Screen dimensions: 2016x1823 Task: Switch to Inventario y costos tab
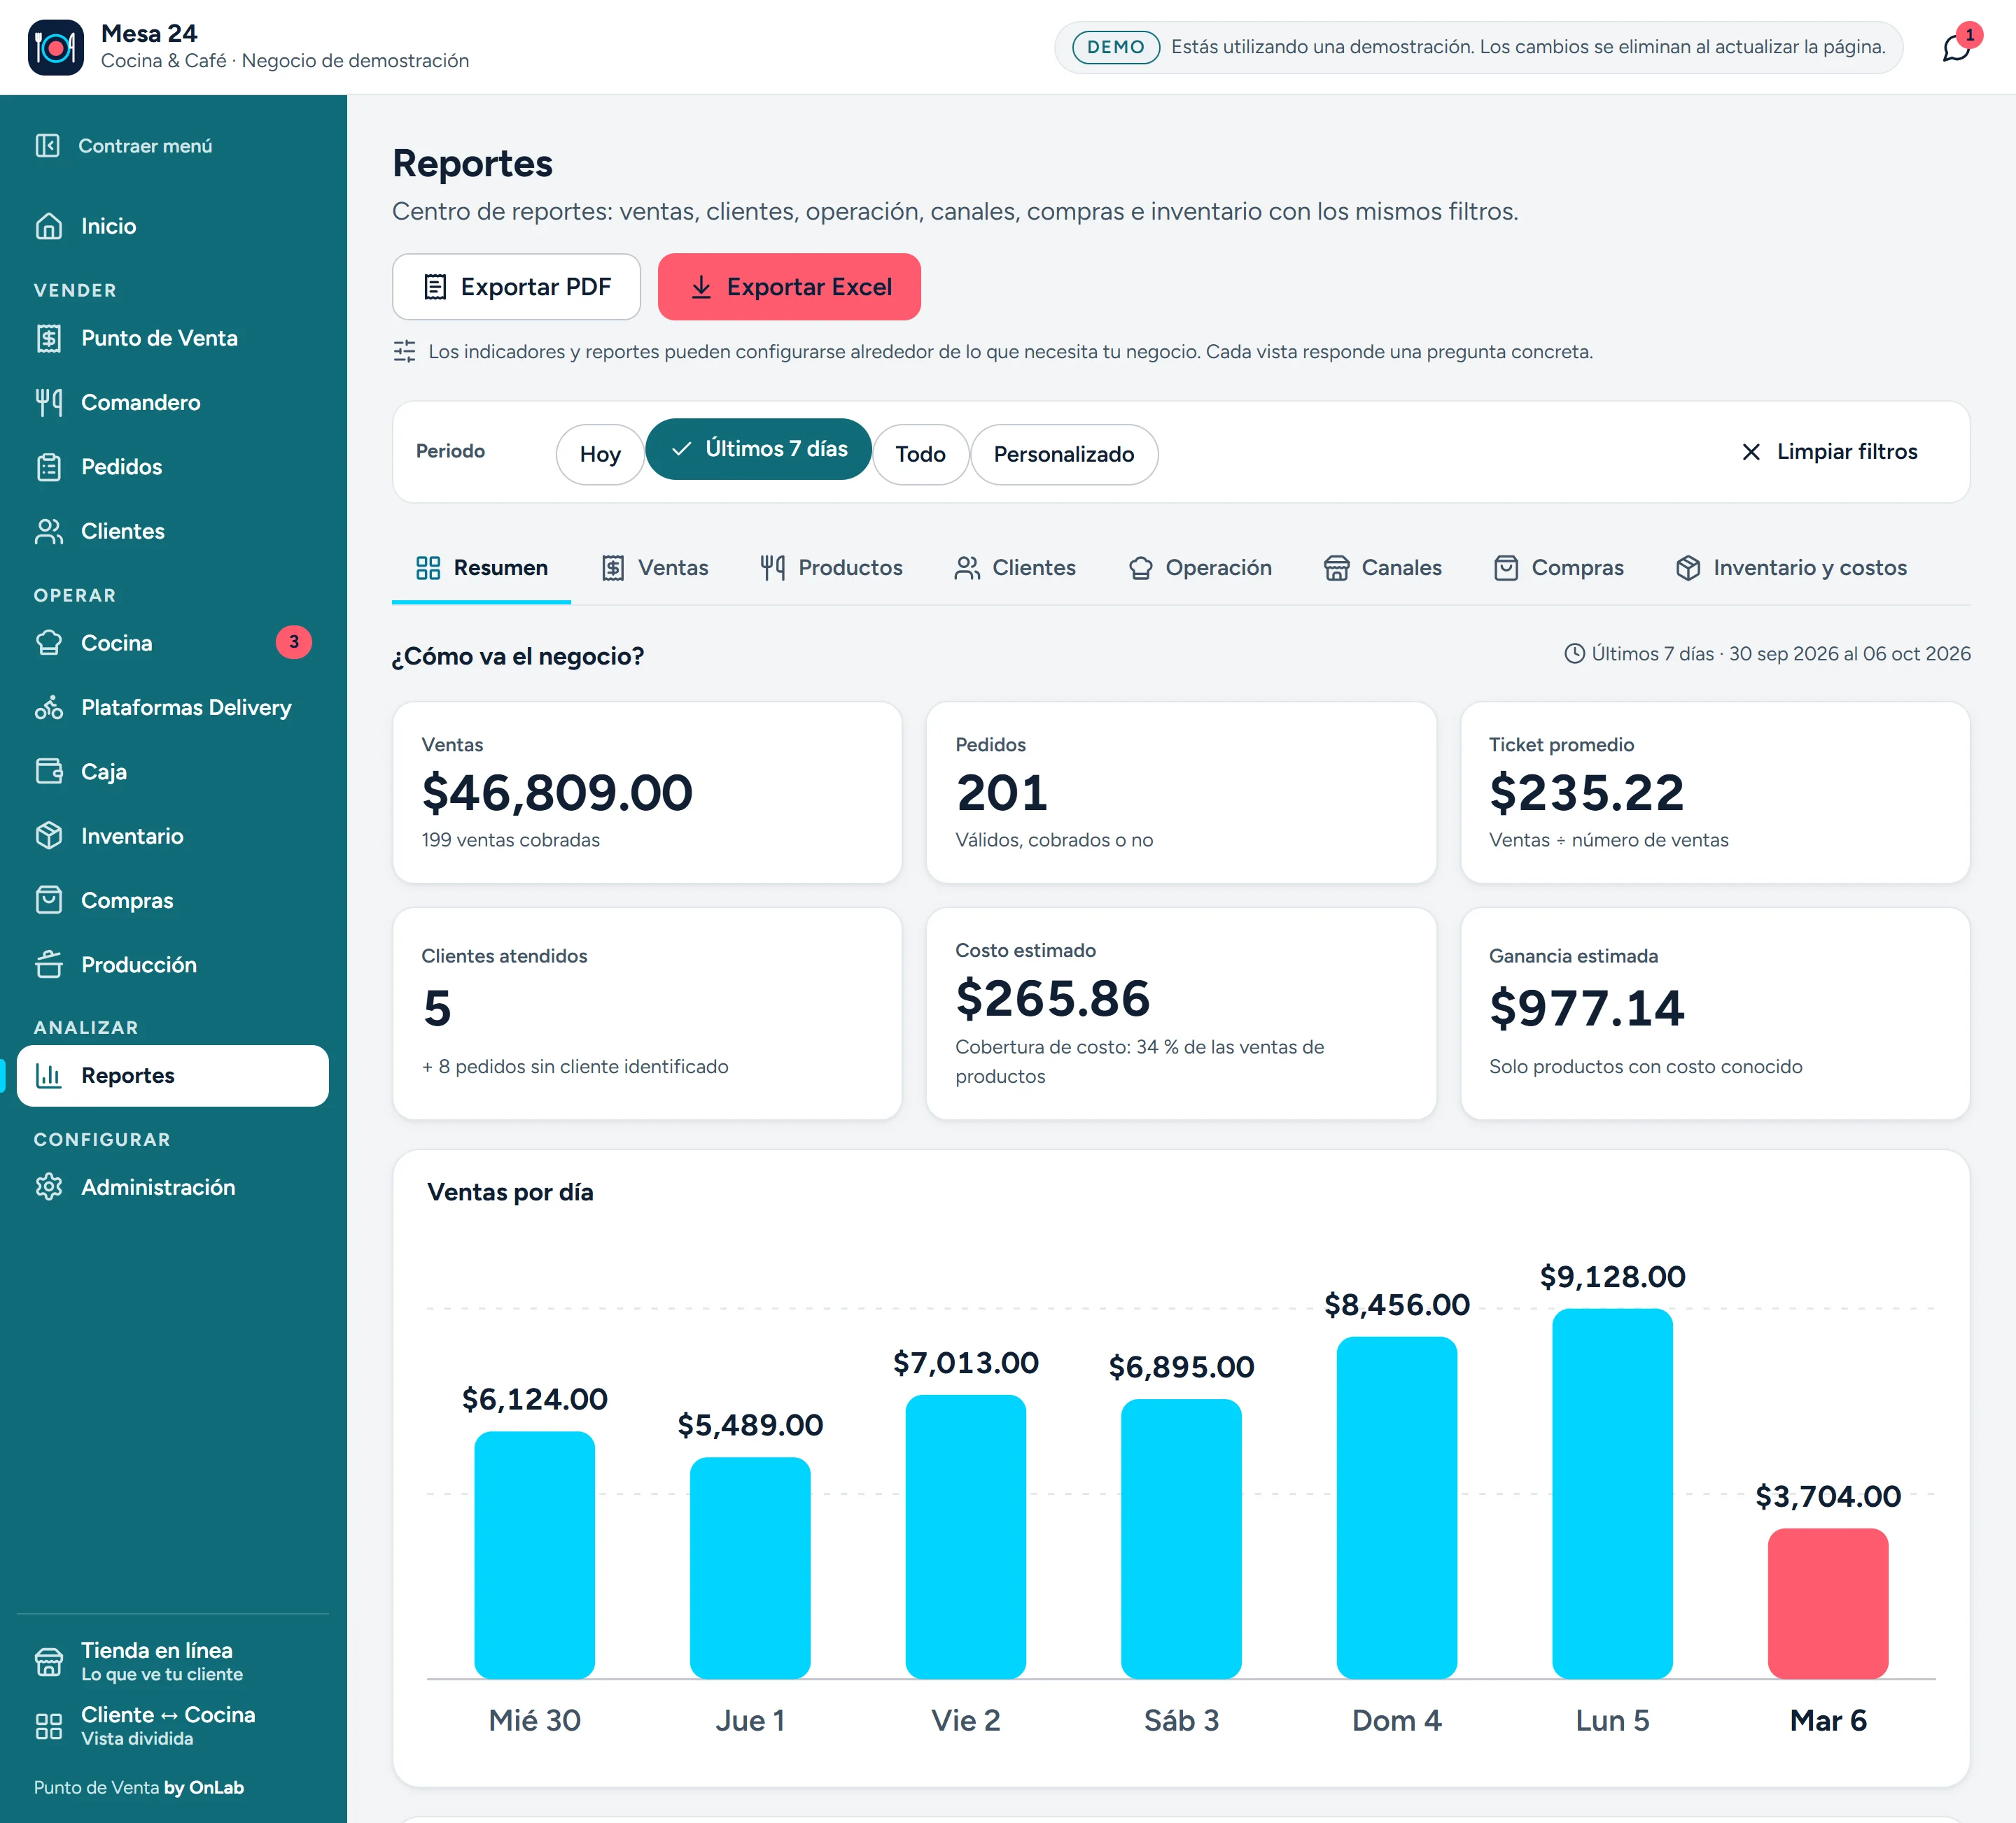pos(1791,568)
